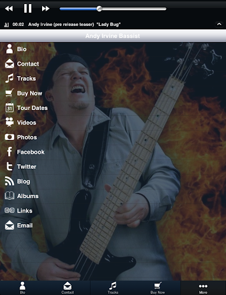226x295 pixels.
Task: Open the Videos camera icon
Action: point(9,122)
